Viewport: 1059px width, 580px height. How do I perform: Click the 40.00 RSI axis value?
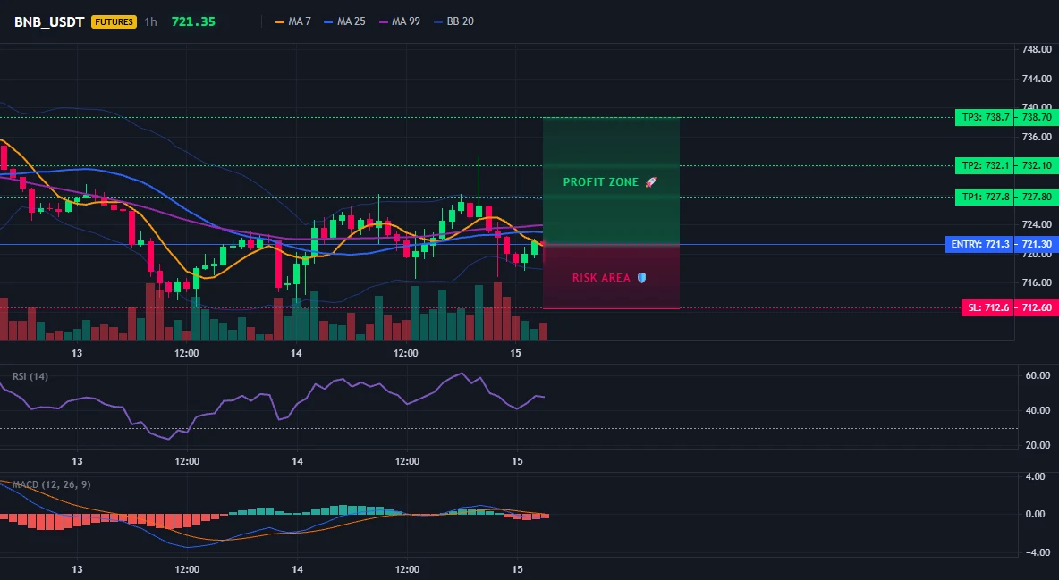[1038, 410]
